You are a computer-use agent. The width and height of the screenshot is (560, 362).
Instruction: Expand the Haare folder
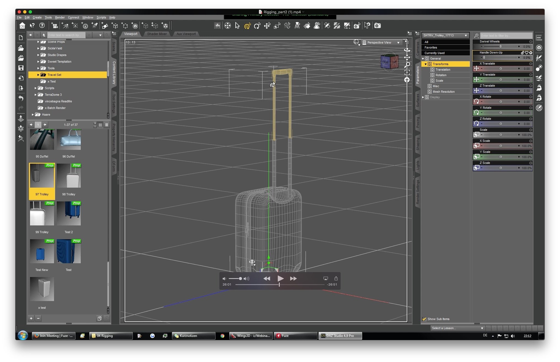pos(33,115)
